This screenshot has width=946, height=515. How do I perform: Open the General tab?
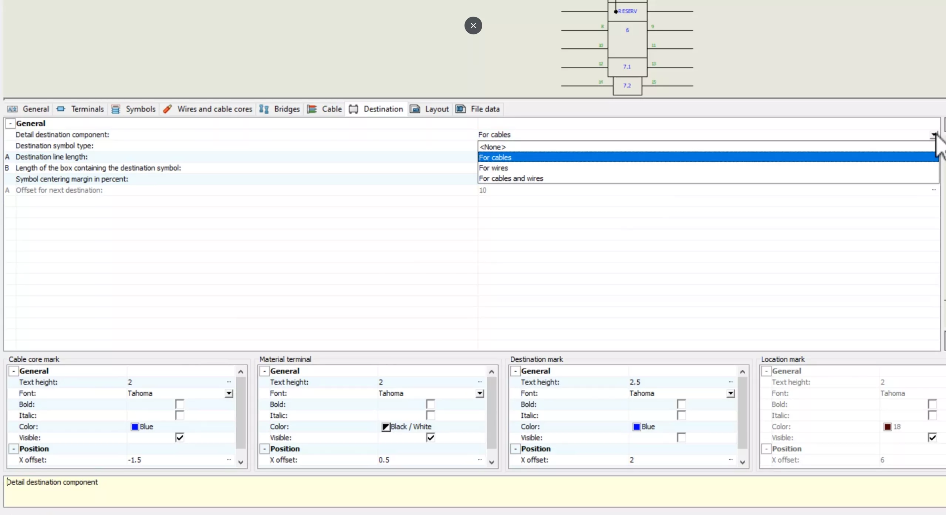tap(28, 109)
